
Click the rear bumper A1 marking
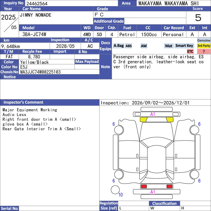[x=153, y=192]
